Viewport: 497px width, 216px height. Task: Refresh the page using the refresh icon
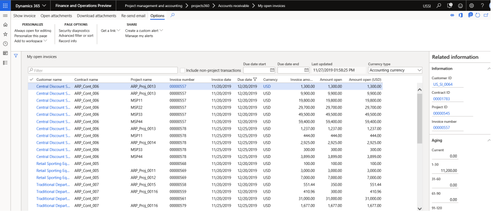coord(478,16)
